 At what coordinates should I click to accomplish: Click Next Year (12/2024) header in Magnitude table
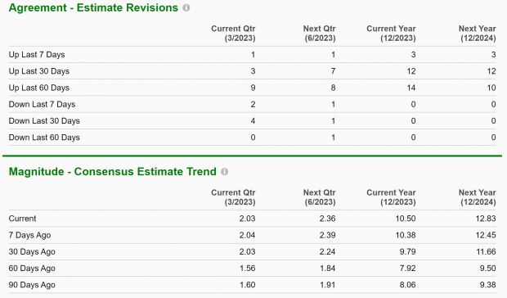478,197
